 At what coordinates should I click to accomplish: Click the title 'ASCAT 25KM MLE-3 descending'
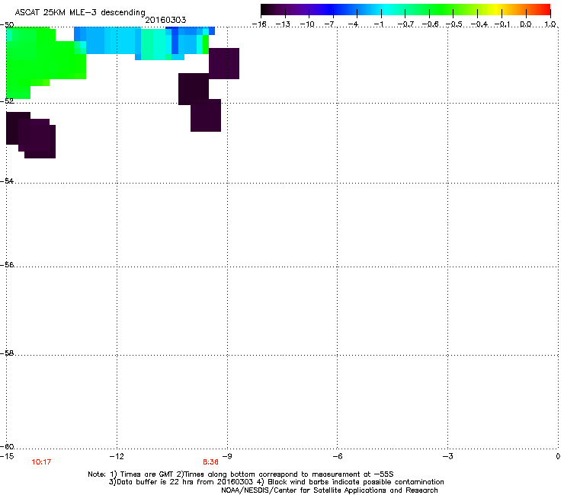coord(80,12)
